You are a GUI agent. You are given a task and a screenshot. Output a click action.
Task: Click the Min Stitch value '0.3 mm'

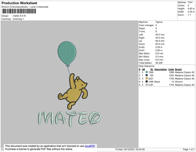click(x=159, y=57)
